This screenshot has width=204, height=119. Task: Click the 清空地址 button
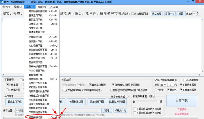tap(157, 13)
